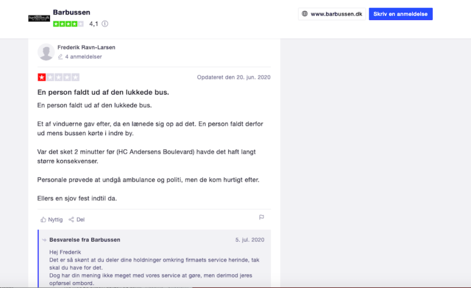This screenshot has width=471, height=288.
Task: Open reviewer name Frederik Ravn-Larsen
Action: tap(86, 48)
